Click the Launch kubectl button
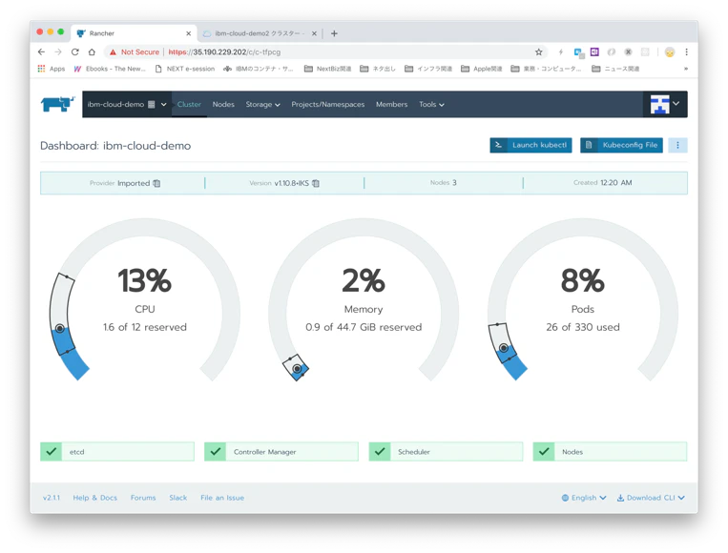 [530, 145]
